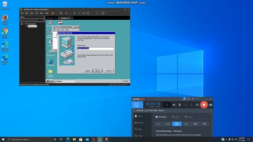Open Google Chrome shortcut on host desktop
The width and height of the screenshot is (253, 142).
5,33
